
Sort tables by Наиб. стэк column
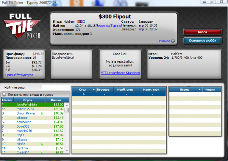(x=127, y=90)
